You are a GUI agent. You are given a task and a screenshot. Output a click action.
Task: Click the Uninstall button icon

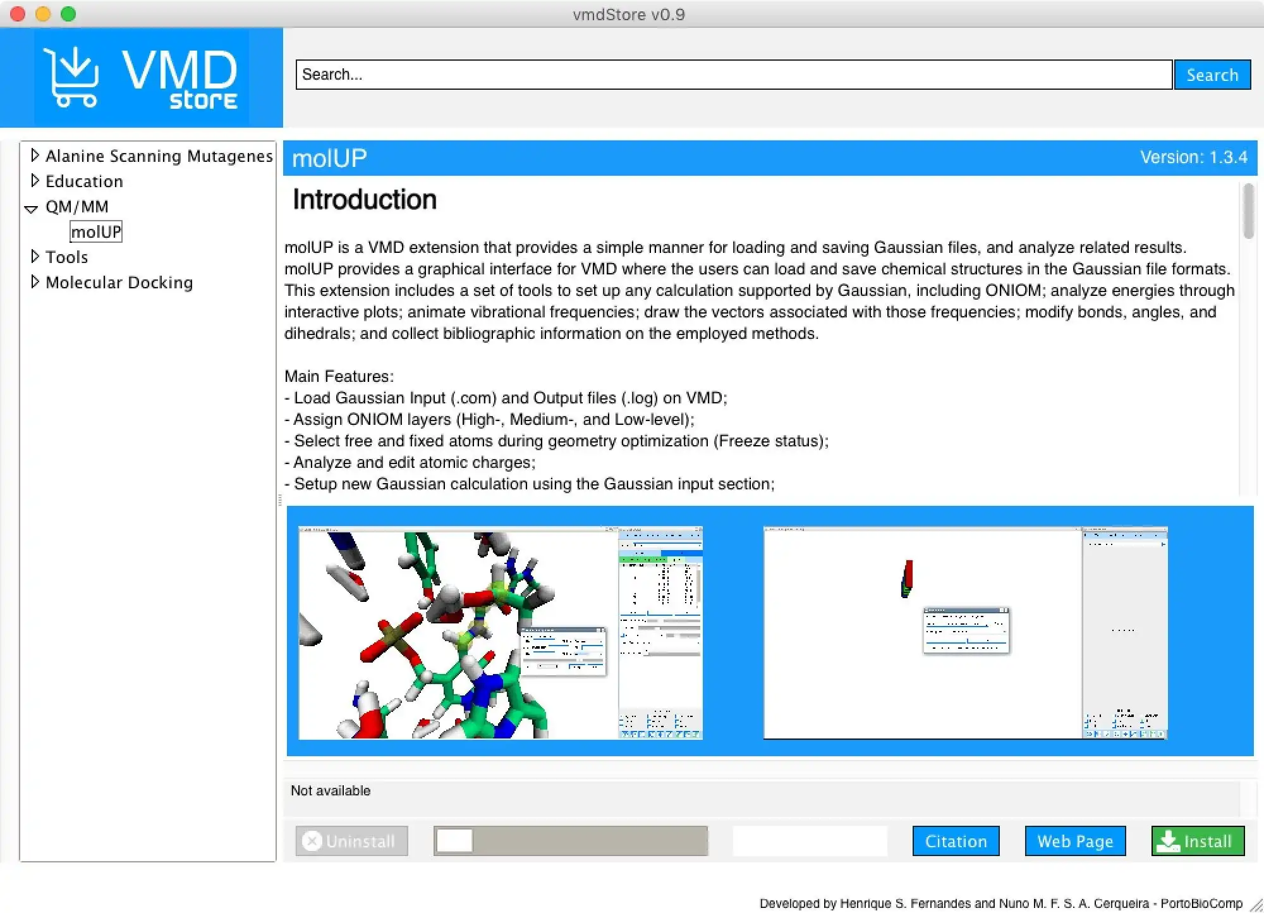point(313,840)
